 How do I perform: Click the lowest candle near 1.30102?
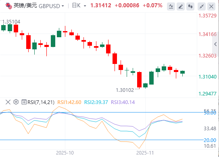(139, 80)
